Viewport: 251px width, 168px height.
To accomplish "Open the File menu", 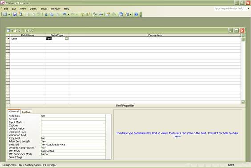I will click(6, 8).
